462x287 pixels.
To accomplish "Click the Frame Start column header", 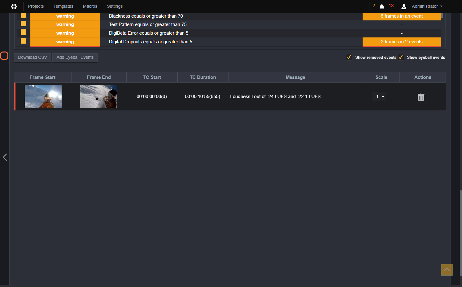I will [42, 77].
